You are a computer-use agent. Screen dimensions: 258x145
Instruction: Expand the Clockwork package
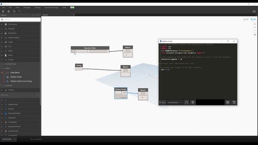(2, 122)
